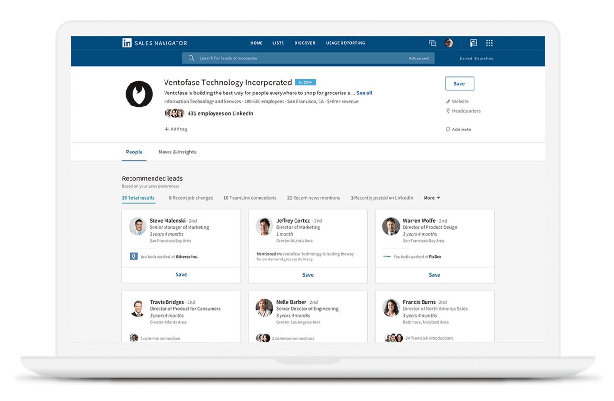Open the Warren Wolfe name link

pyautogui.click(x=419, y=221)
